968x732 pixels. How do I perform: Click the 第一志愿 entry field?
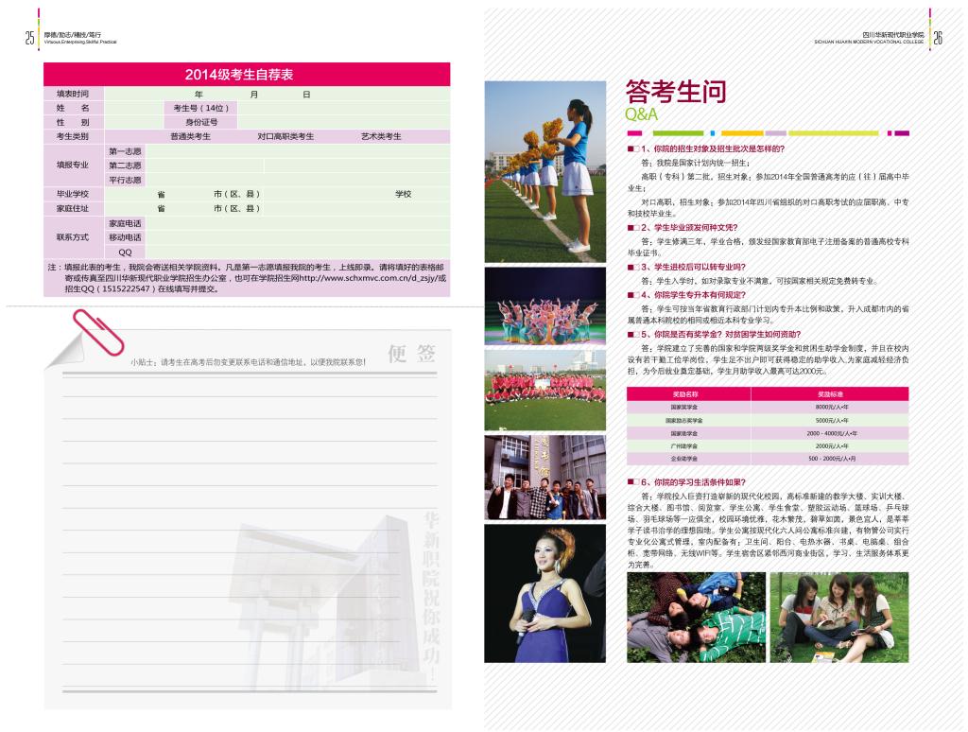[297, 151]
